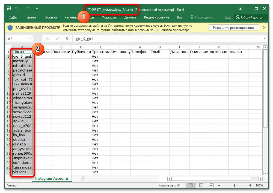Click the Описание header cell
Screen dimensions: 273x193
point(199,52)
